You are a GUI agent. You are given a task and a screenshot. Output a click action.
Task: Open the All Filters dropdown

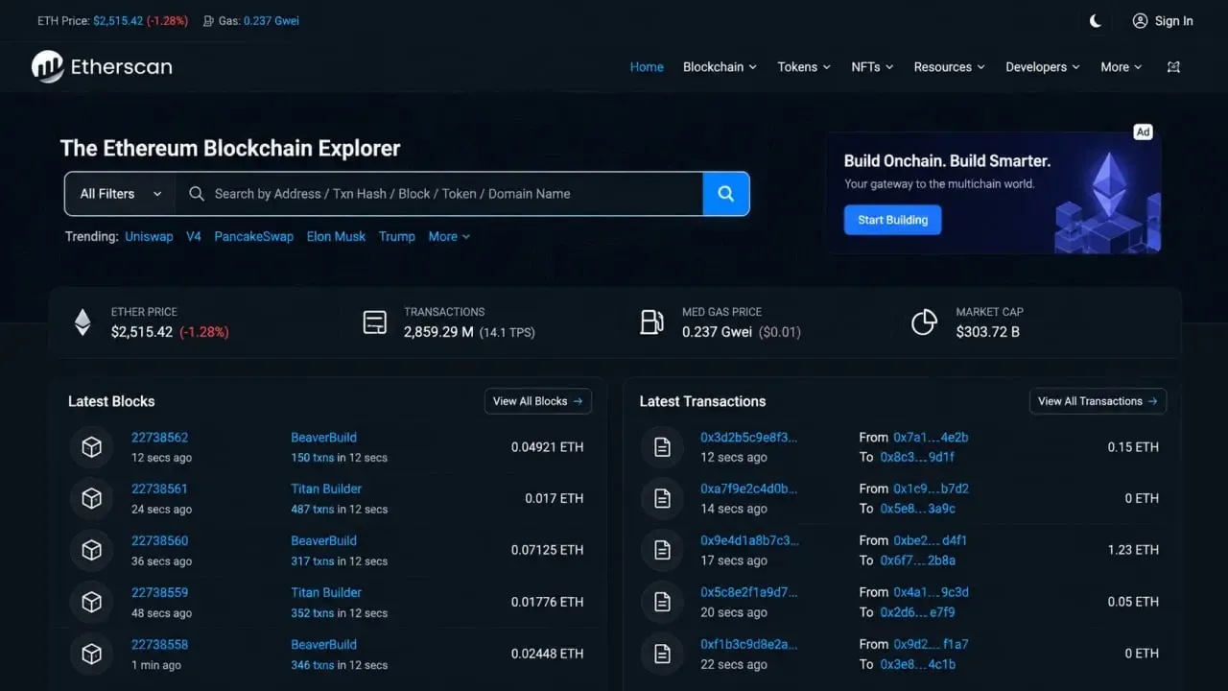(x=120, y=194)
